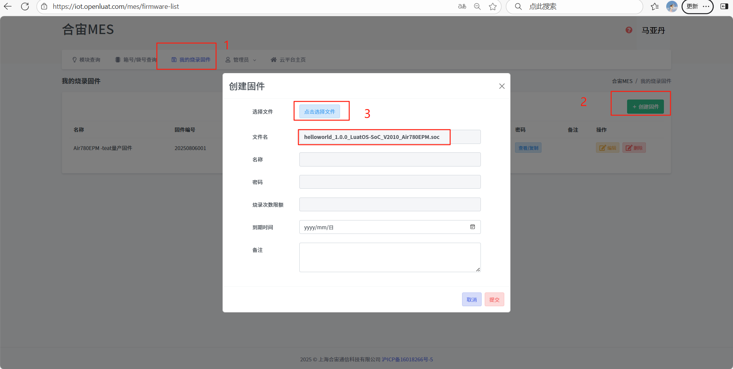
Task: Close the 创建固件 dialog with X
Action: coord(502,86)
